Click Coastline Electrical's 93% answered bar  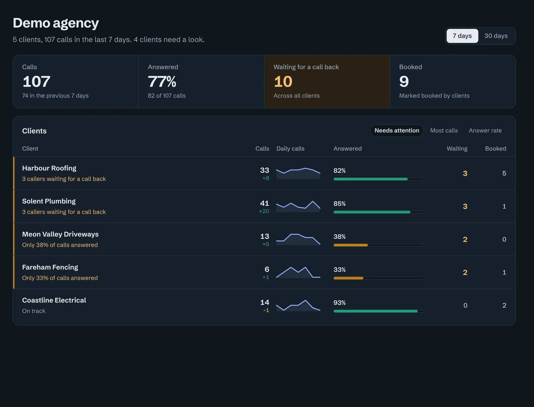378,311
